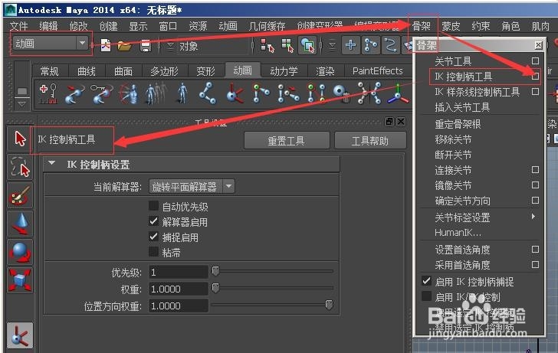Enable Snap to curves icon
The image size is (558, 353).
click(x=370, y=45)
